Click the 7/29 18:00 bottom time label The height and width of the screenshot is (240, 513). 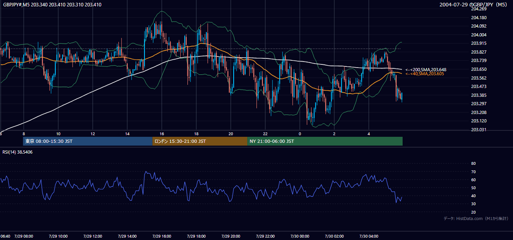click(x=196, y=236)
